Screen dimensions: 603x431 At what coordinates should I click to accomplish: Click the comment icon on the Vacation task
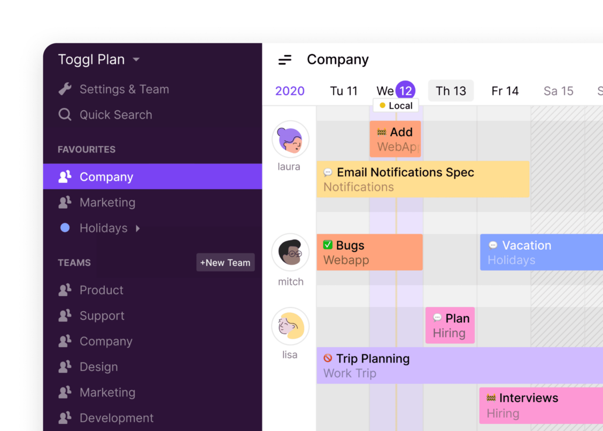click(493, 245)
